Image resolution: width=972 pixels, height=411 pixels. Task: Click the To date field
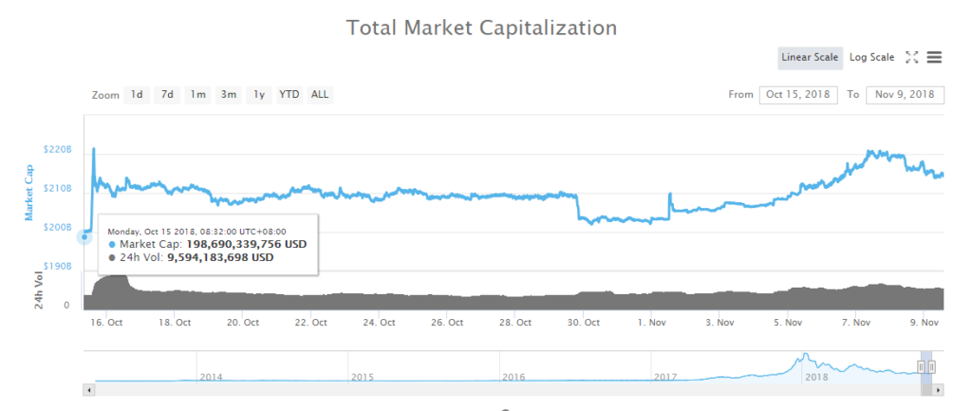click(x=905, y=94)
